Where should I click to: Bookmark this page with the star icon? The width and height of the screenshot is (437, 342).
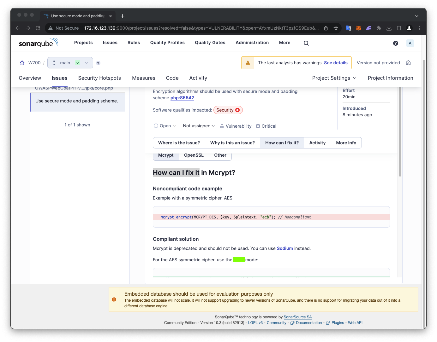pos(336,28)
